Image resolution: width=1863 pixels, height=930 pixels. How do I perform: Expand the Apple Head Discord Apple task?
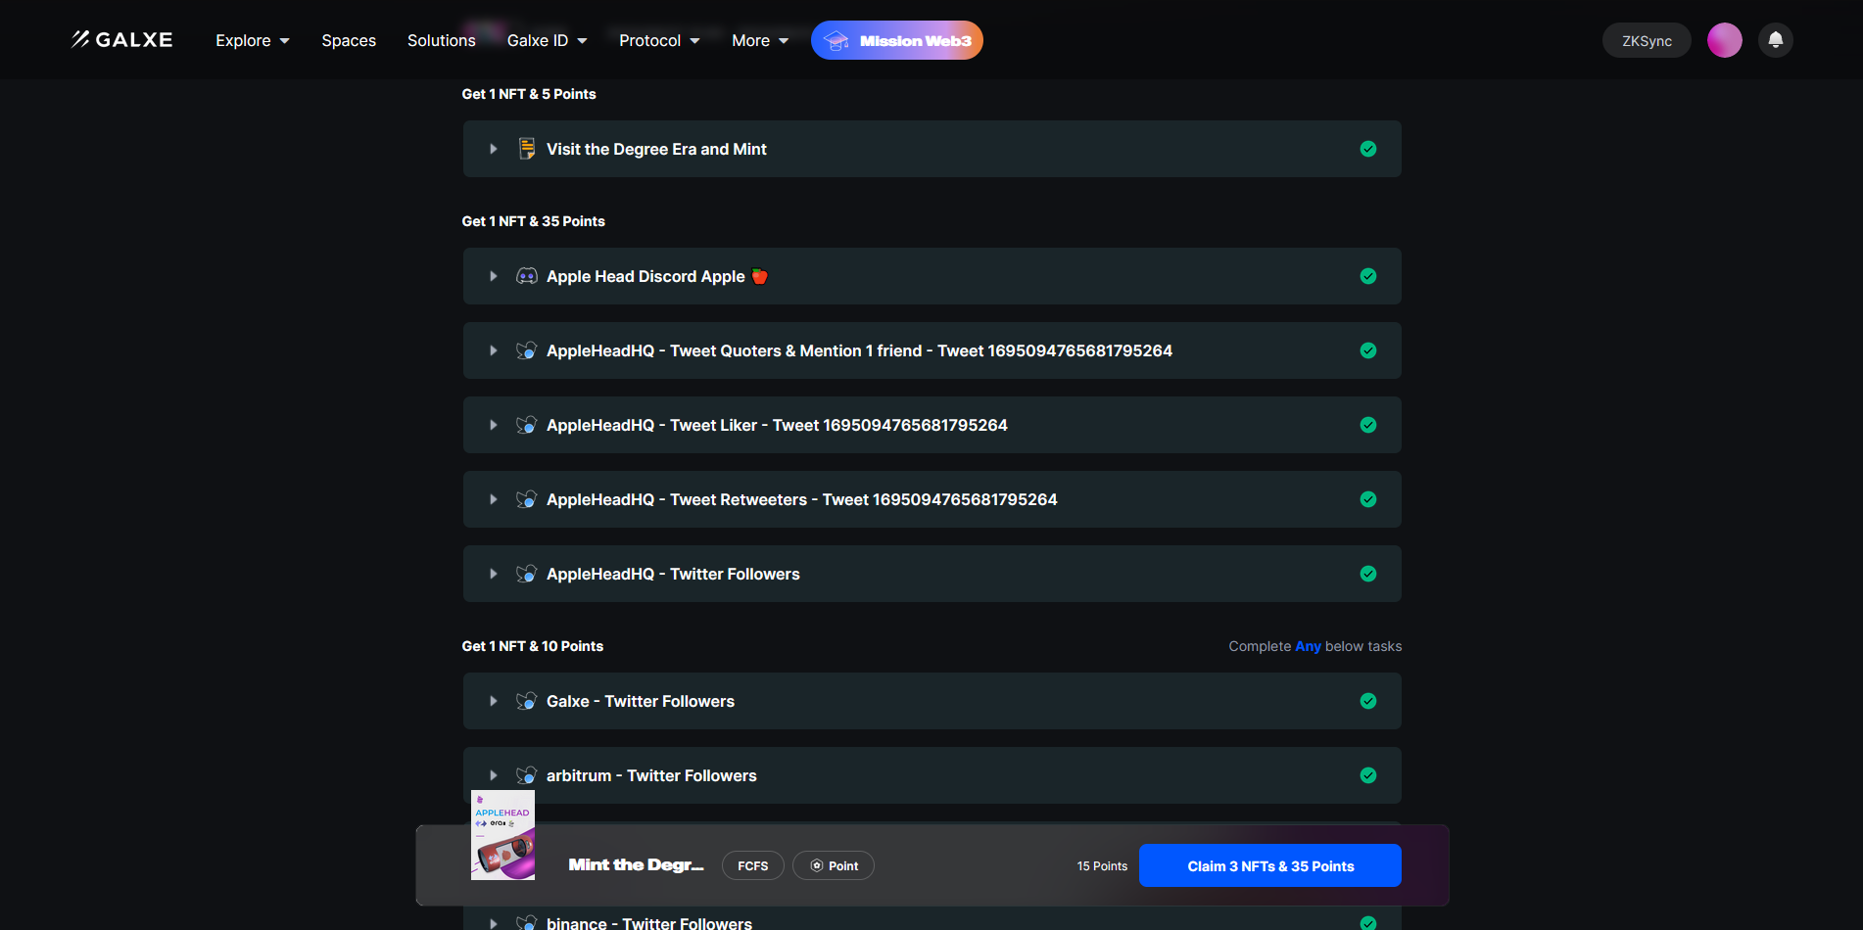(x=494, y=276)
